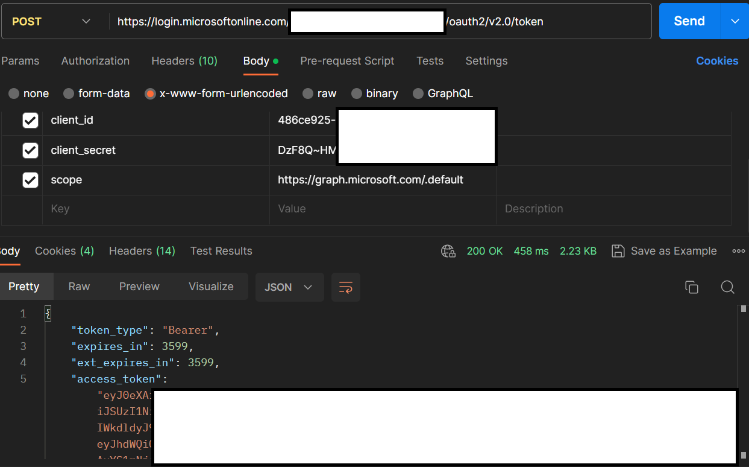Open the request Headers (10) tab
The width and height of the screenshot is (749, 467).
[184, 61]
